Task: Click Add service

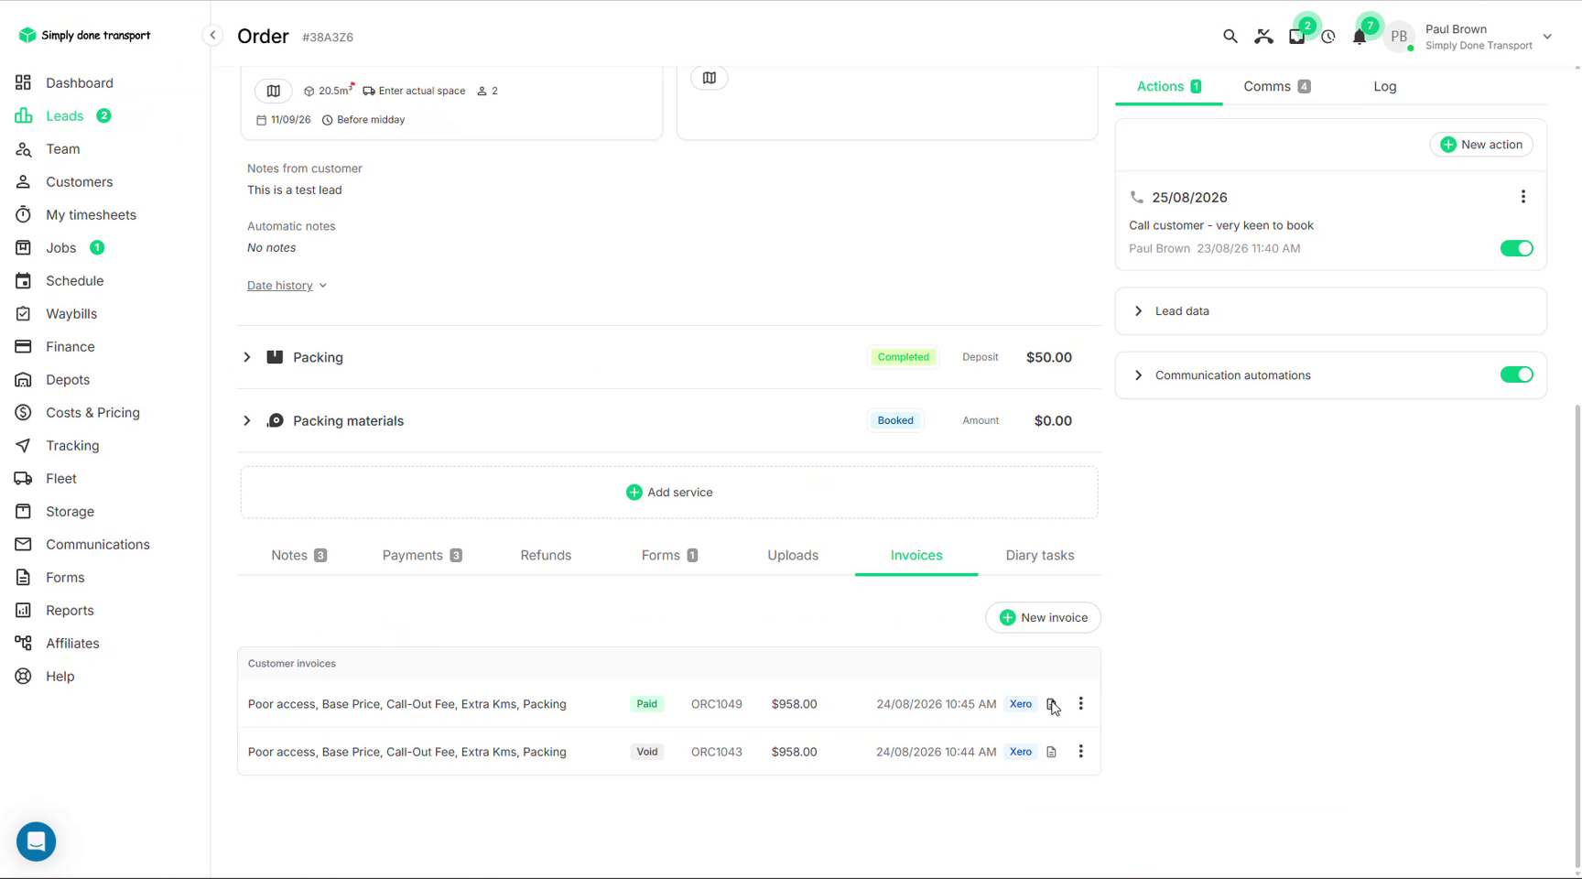Action: [x=669, y=493]
